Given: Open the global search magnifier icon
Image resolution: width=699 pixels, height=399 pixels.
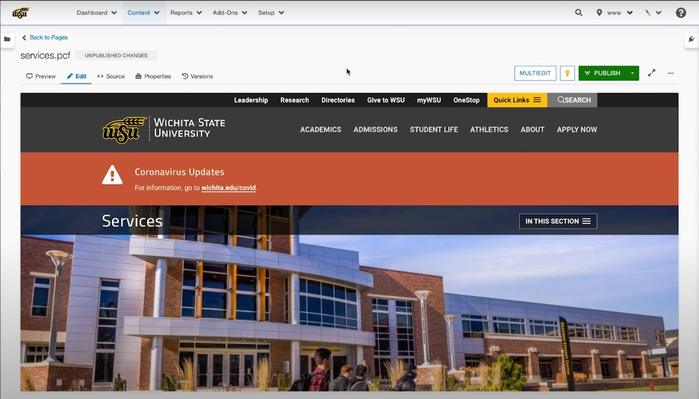Looking at the screenshot, I should 579,13.
